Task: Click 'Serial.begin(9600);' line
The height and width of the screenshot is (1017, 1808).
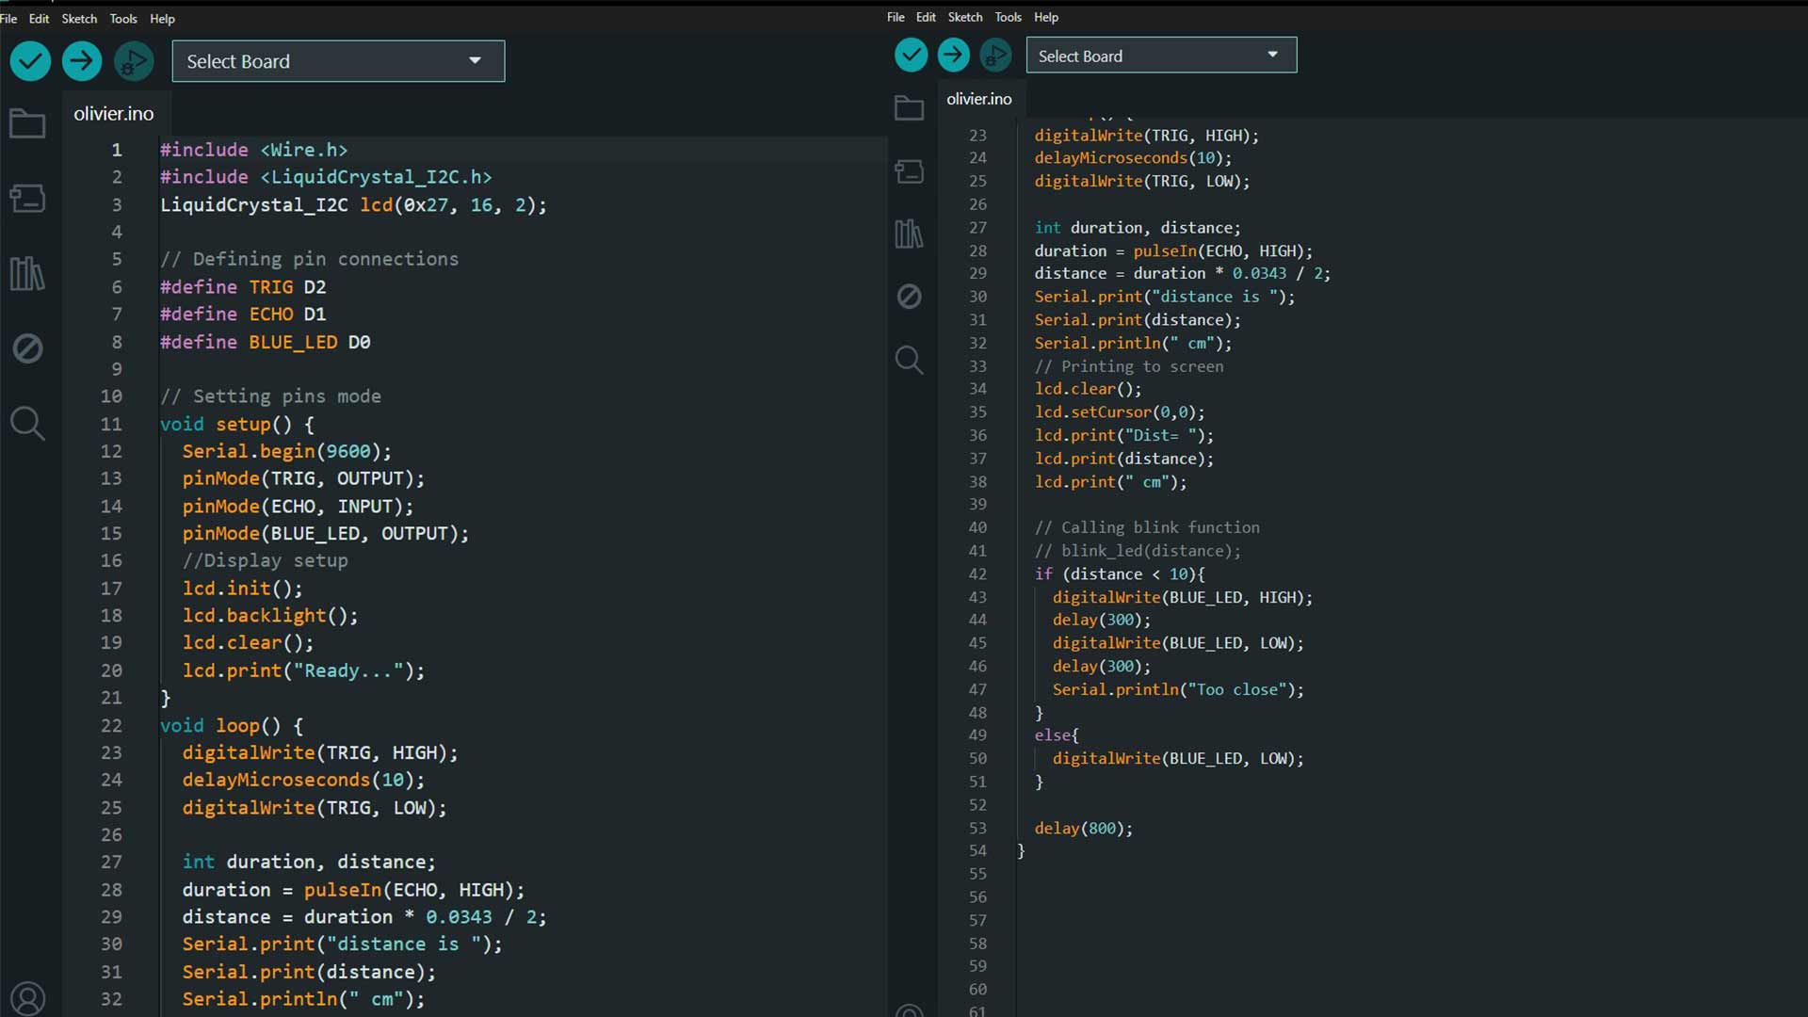Action: click(x=287, y=452)
